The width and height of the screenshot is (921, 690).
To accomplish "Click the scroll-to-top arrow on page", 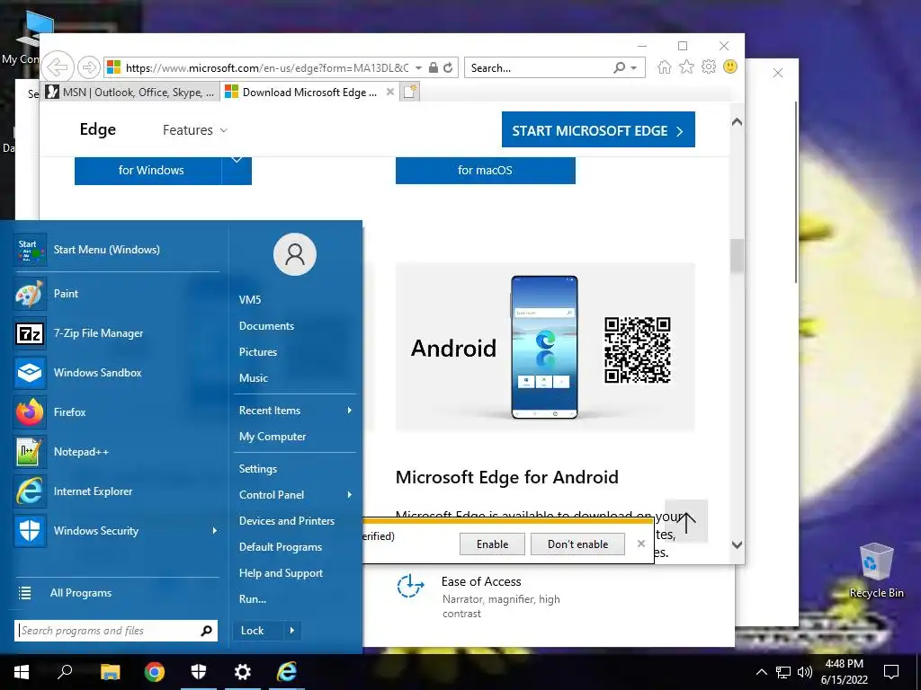I will coord(686,521).
